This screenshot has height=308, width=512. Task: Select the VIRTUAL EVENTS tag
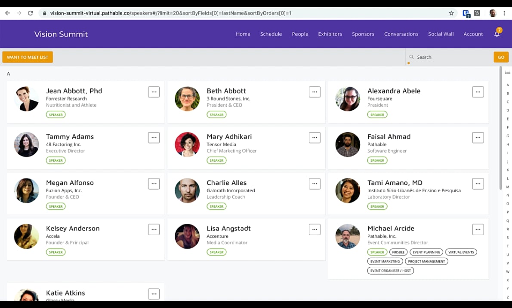[461, 252]
